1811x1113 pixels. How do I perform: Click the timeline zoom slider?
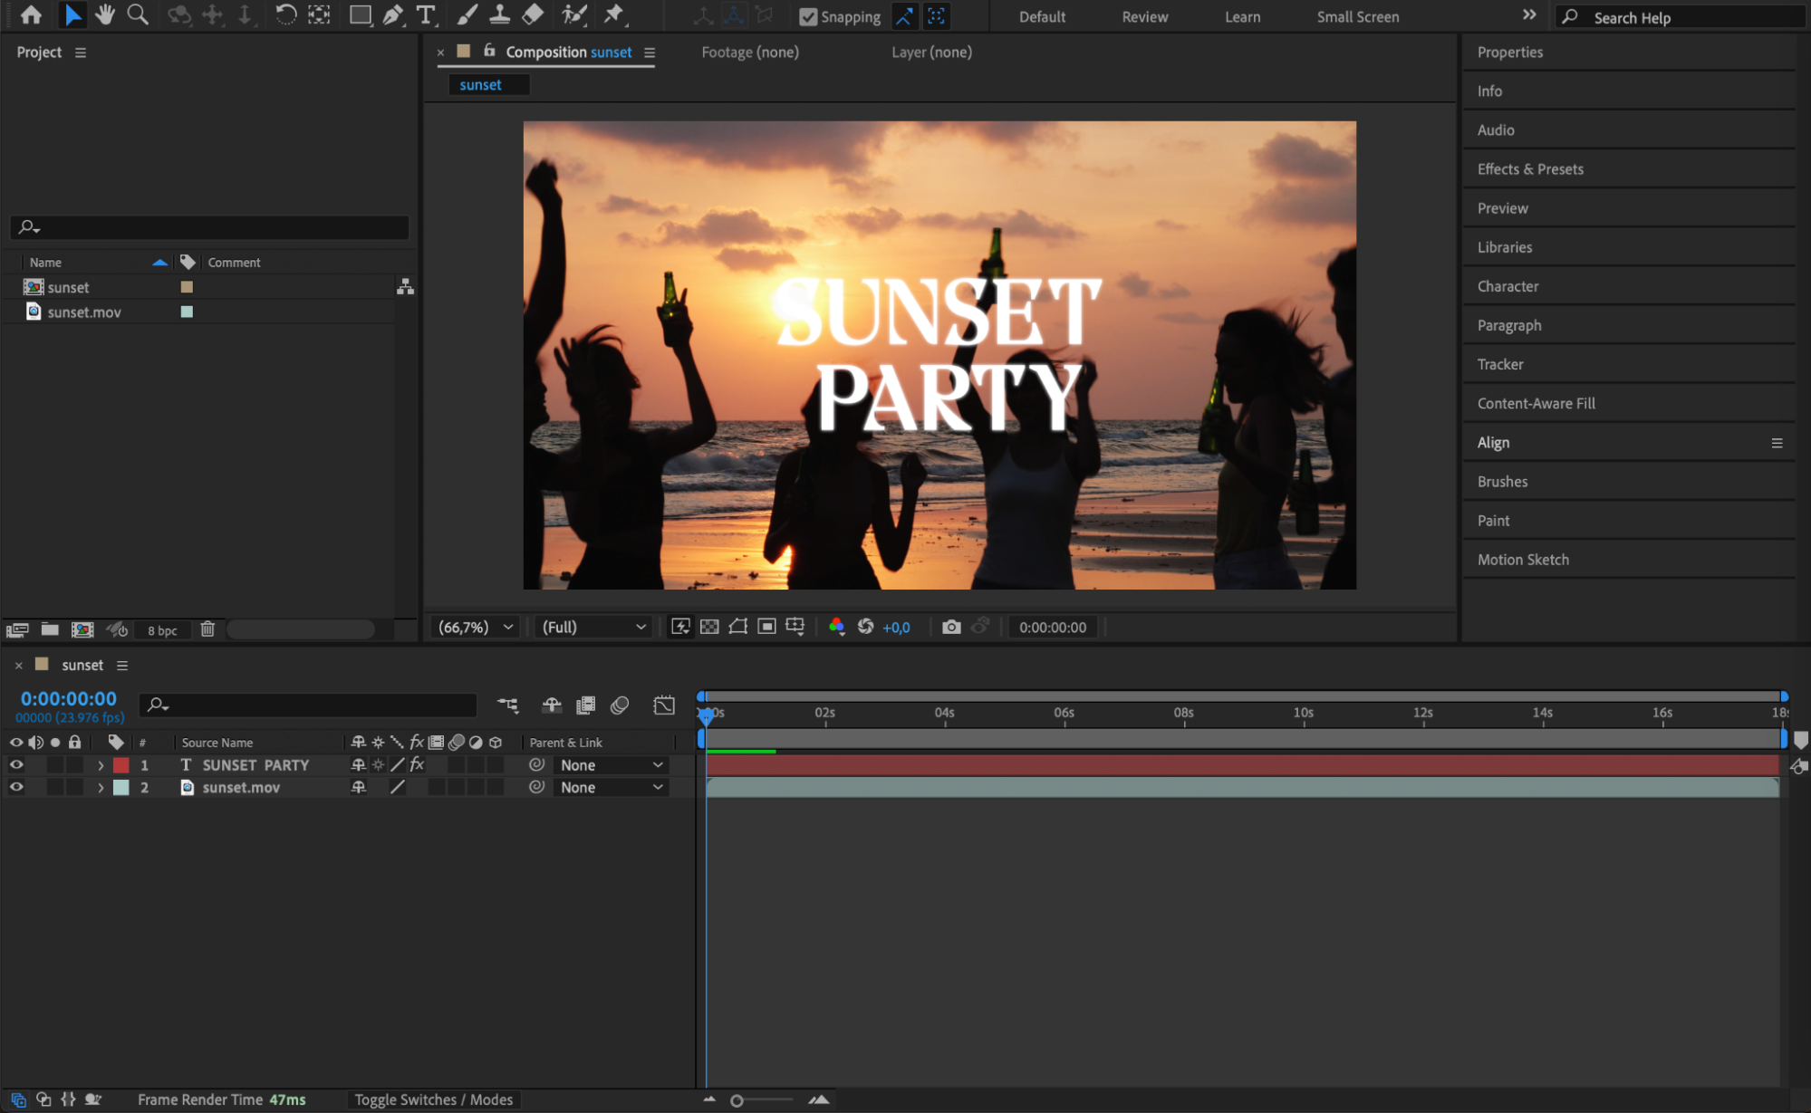pyautogui.click(x=737, y=1100)
